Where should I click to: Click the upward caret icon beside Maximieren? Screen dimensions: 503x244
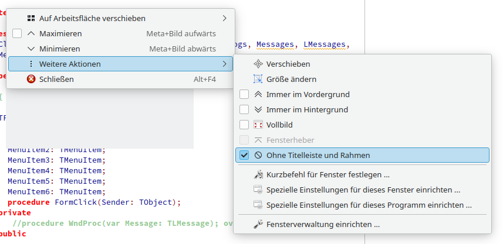(31, 33)
